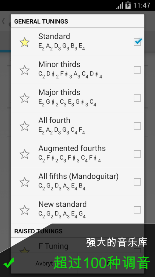Favorite the Minor thirds tuning star
The width and height of the screenshot is (155, 277).
click(x=25, y=70)
